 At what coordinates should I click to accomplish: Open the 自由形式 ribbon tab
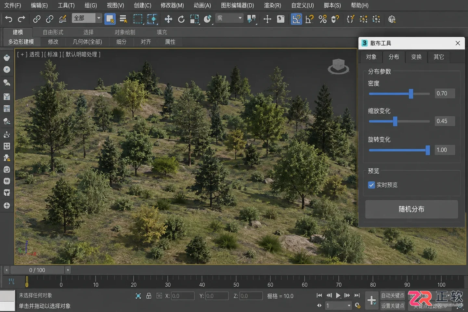[x=53, y=32]
